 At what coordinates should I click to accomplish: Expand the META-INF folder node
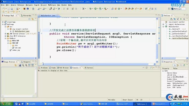tap(8, 41)
